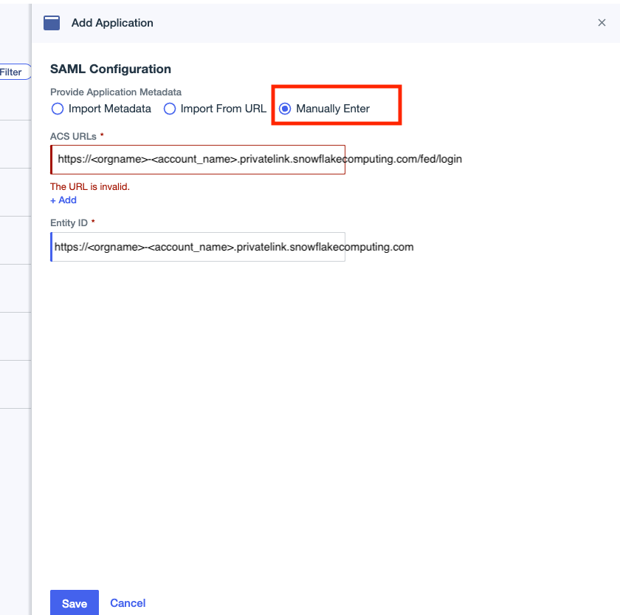
Task: Cancel the Add Application dialog
Action: point(127,602)
